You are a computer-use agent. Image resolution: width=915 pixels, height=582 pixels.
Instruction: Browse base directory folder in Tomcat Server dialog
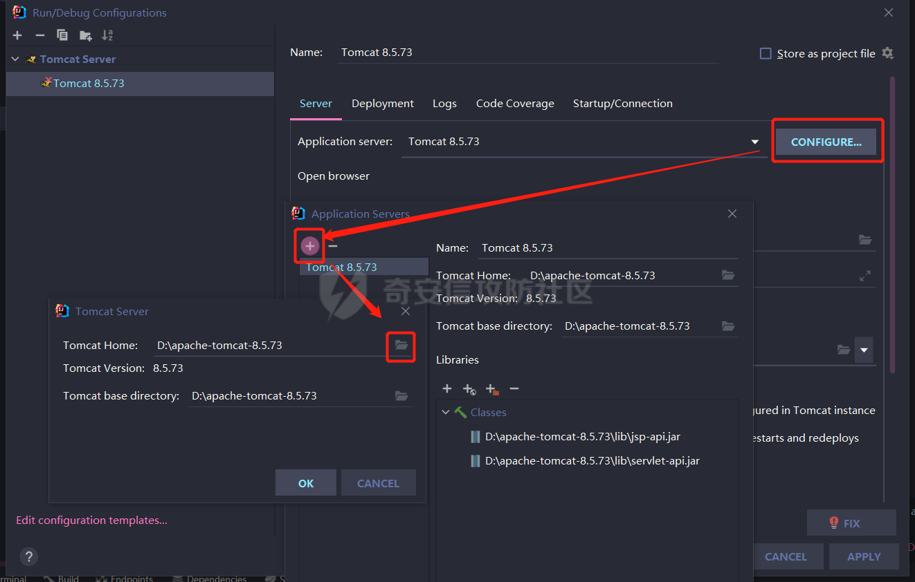[401, 396]
